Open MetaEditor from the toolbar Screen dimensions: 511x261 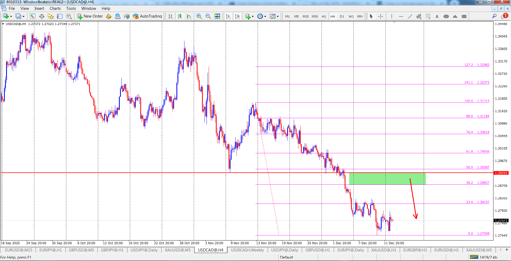109,16
